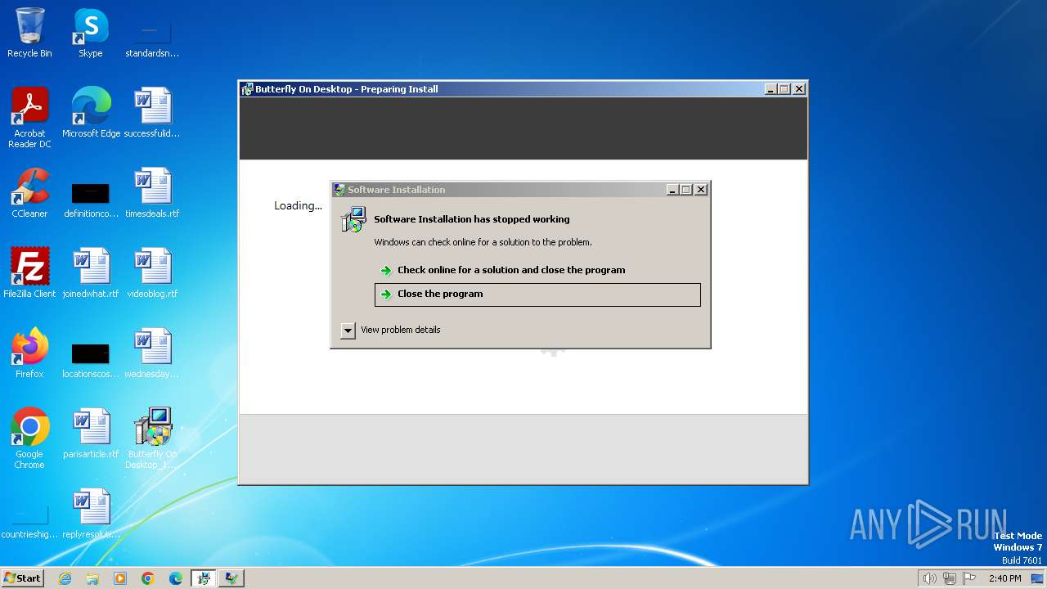Open the Start menu
This screenshot has height=589, width=1047.
pos(23,578)
